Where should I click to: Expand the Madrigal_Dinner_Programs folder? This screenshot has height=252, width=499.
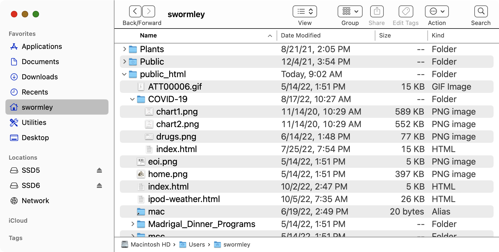(x=133, y=224)
